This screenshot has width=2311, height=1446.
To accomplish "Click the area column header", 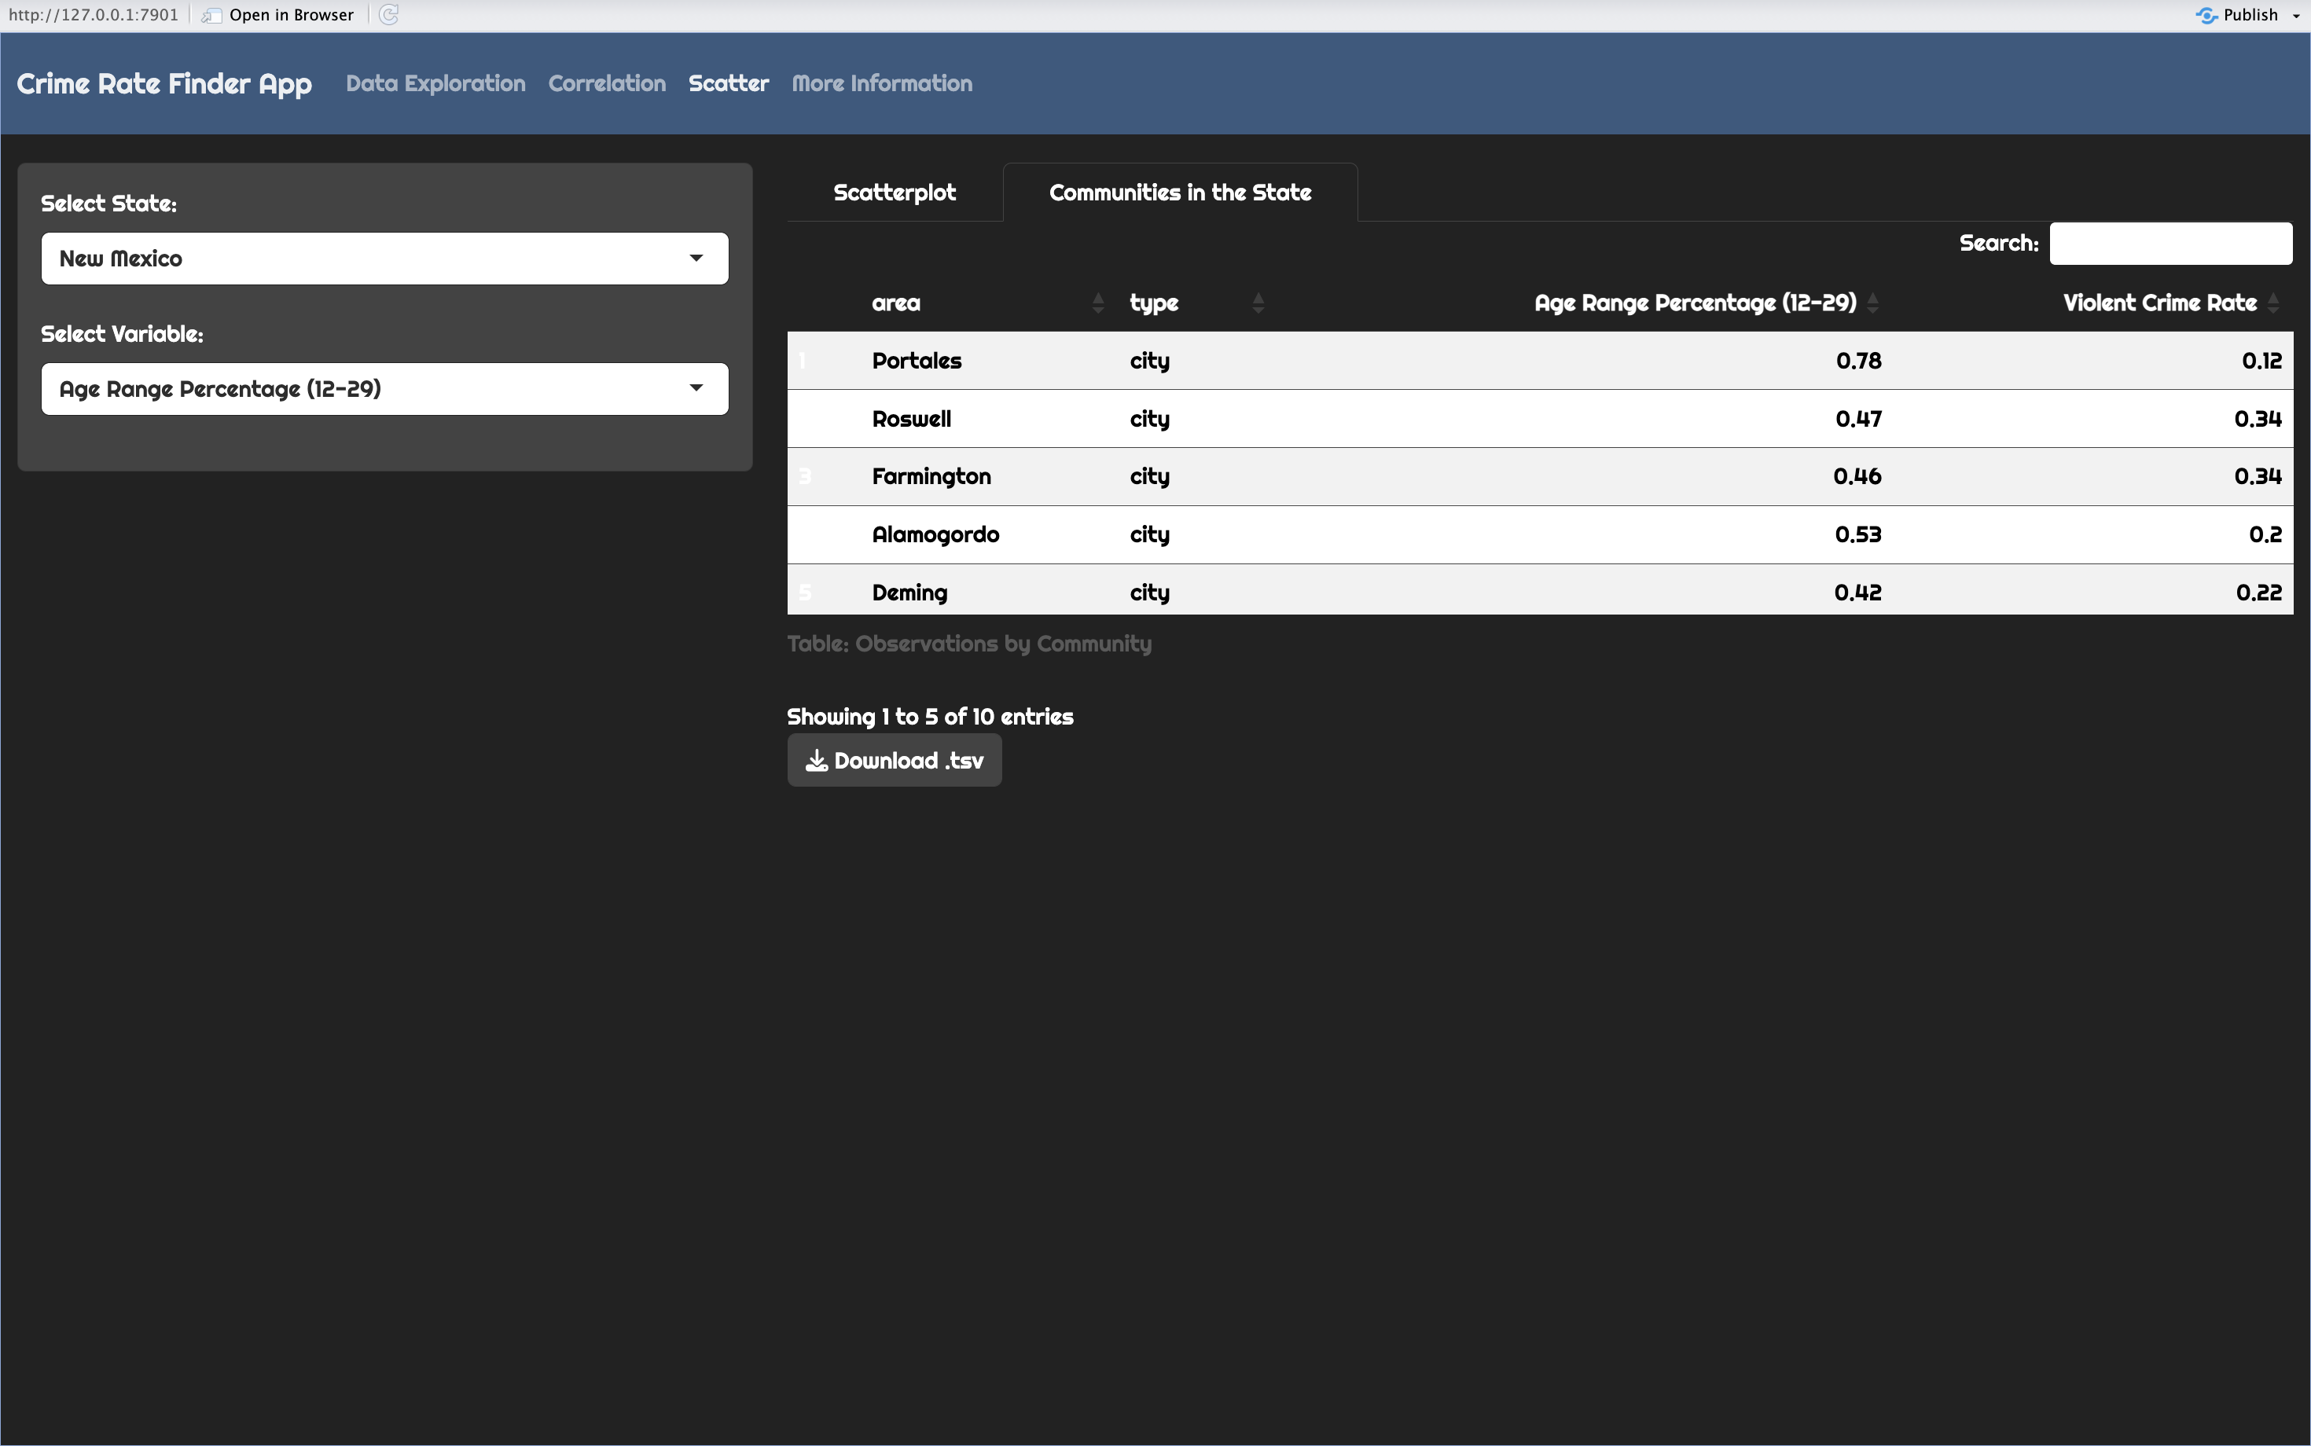I will coord(895,303).
